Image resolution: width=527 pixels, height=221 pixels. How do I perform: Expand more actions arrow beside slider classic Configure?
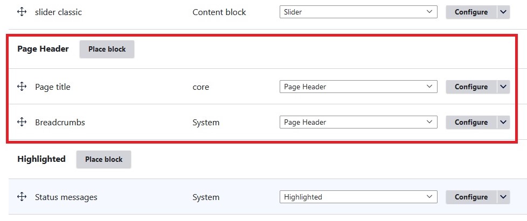503,12
